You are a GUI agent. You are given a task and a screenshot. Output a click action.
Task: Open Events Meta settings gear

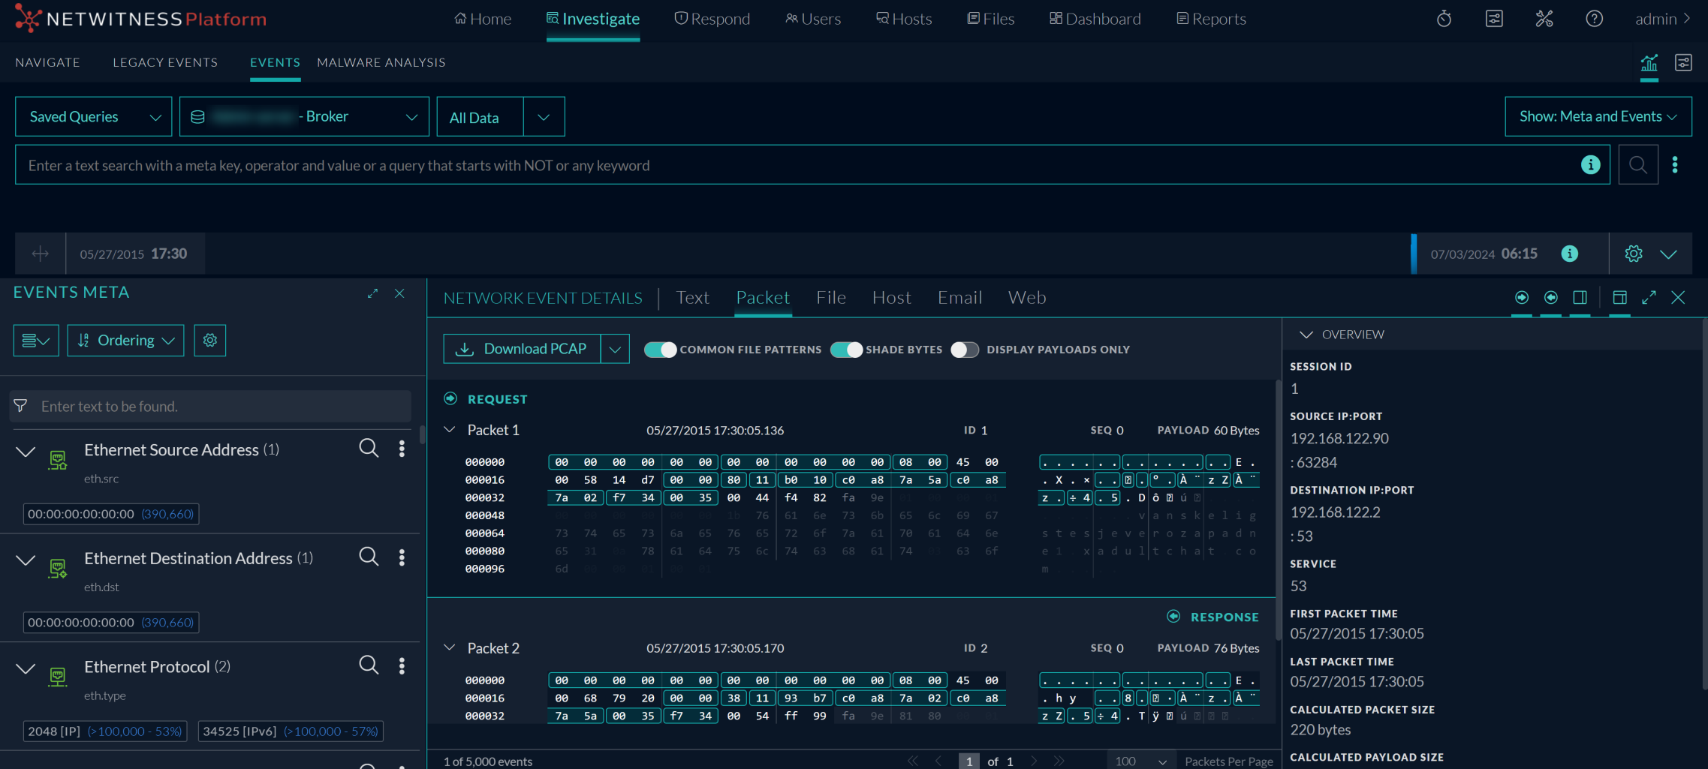click(x=210, y=341)
